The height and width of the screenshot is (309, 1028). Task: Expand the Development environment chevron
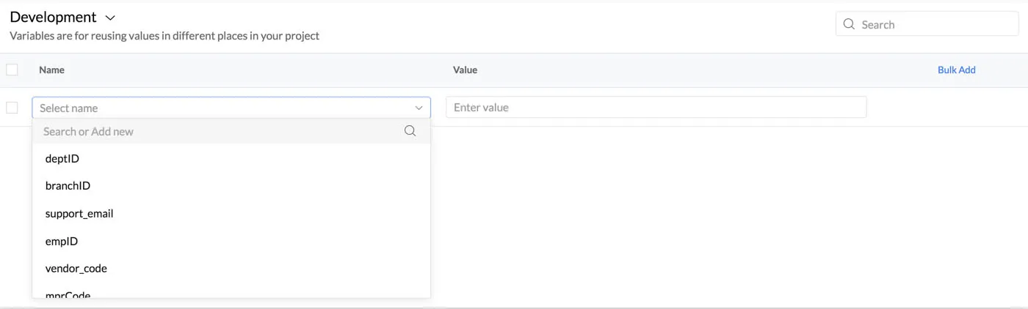(110, 18)
